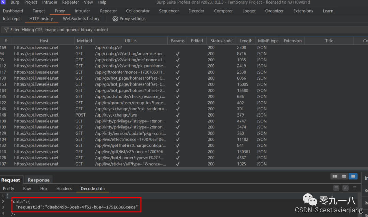The width and height of the screenshot is (368, 217).
Task: Open the WebSockets history sub-tab
Action: [x=81, y=19]
